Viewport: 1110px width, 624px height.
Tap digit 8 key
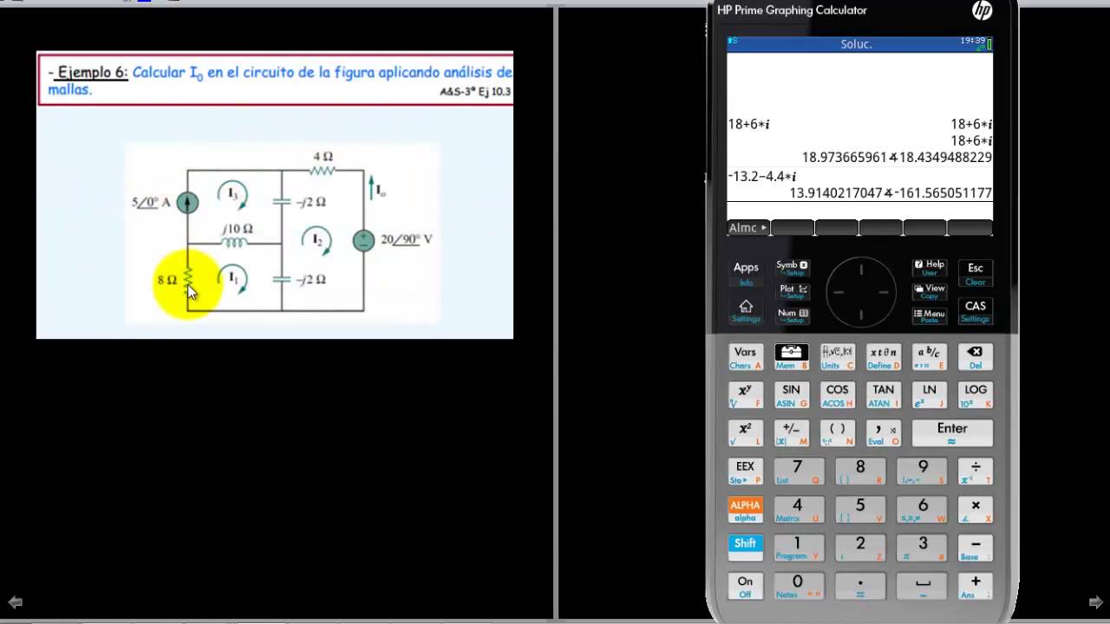pyautogui.click(x=860, y=471)
